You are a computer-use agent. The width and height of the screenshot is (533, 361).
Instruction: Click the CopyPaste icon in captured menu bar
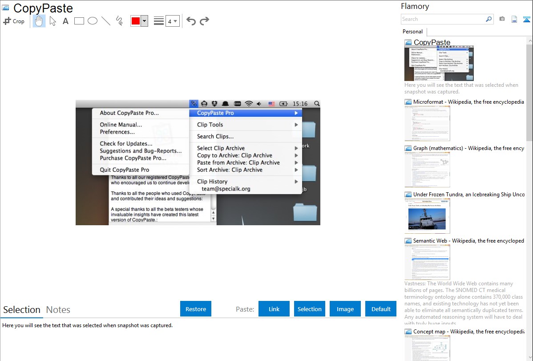click(194, 103)
